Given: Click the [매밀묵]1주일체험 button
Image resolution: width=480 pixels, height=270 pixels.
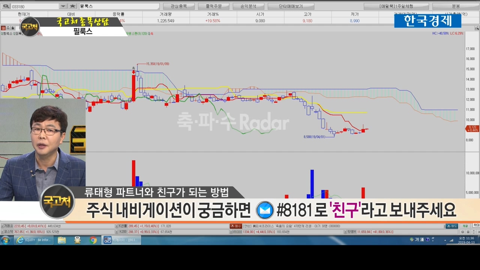Looking at the screenshot, I should click(396, 6).
